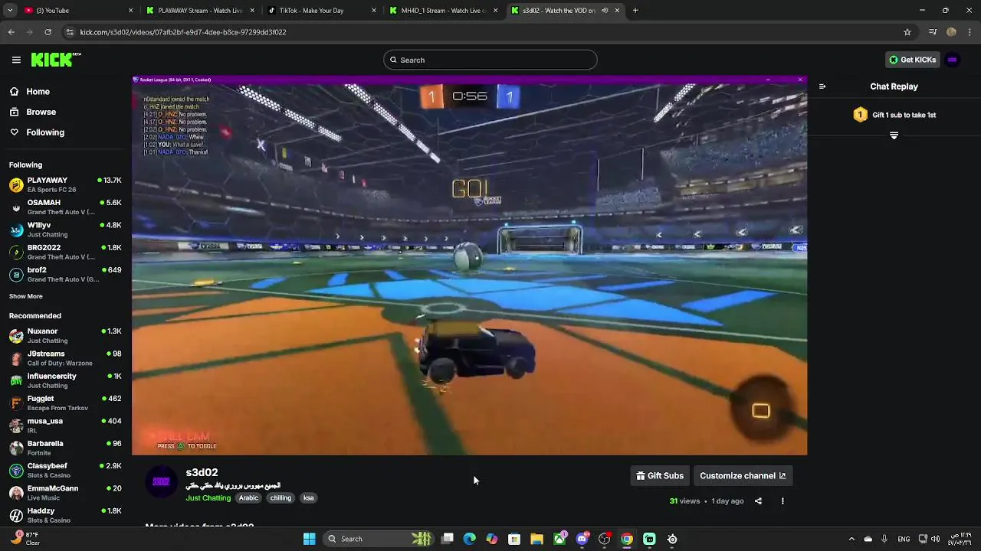Image resolution: width=981 pixels, height=551 pixels.
Task: Open user profile avatar menu
Action: pos(953,60)
